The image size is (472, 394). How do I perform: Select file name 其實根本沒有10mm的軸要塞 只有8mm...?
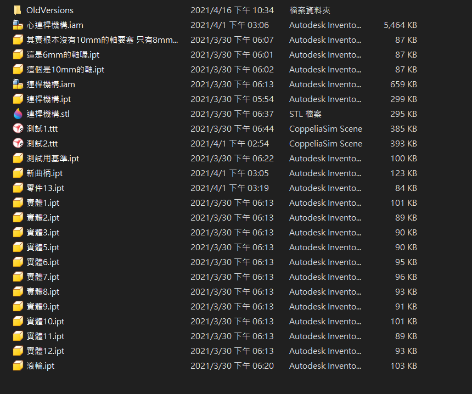[x=102, y=40]
